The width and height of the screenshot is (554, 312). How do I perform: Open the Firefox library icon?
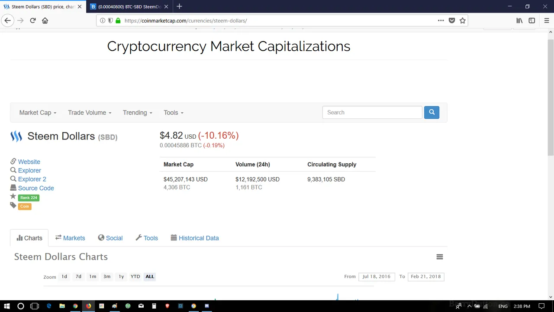pyautogui.click(x=519, y=20)
